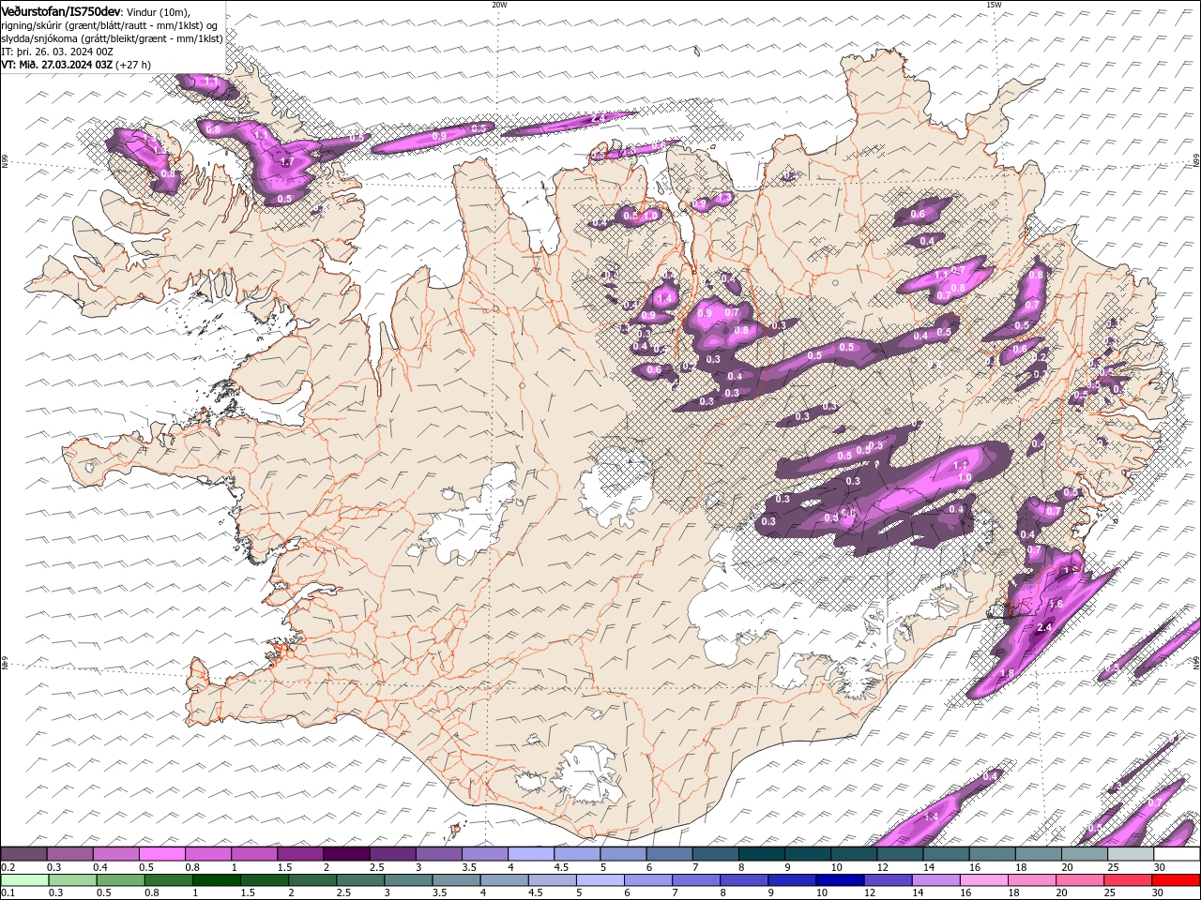
Task: Pick bottom-row swatch between 3 and 3.5
Action: click(408, 880)
